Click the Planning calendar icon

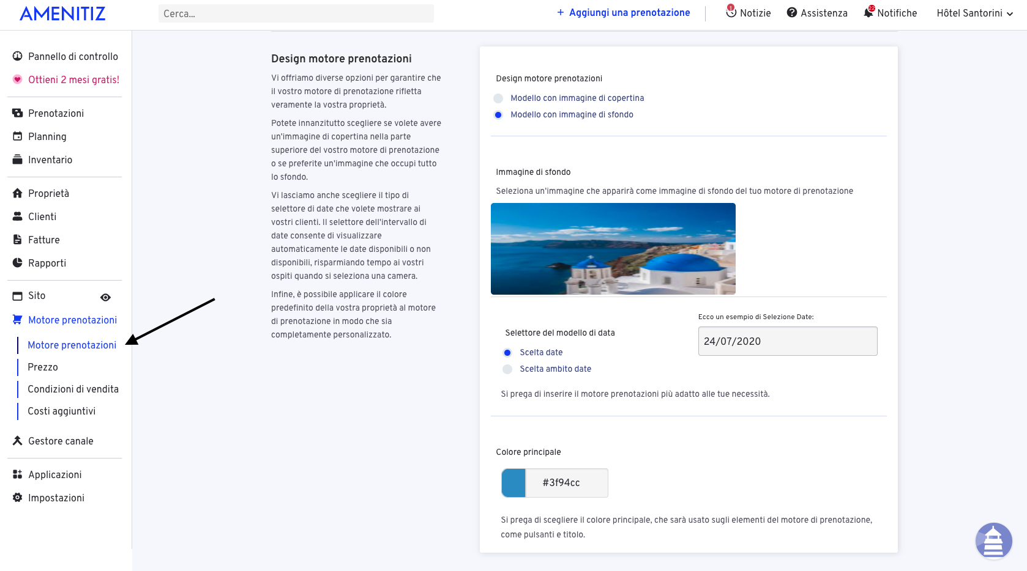[18, 136]
